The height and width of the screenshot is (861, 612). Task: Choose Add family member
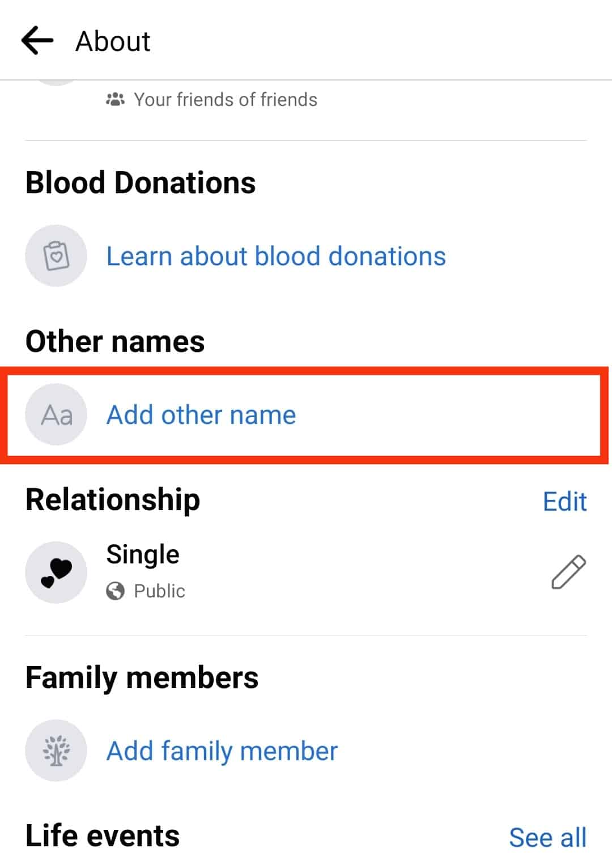(222, 751)
